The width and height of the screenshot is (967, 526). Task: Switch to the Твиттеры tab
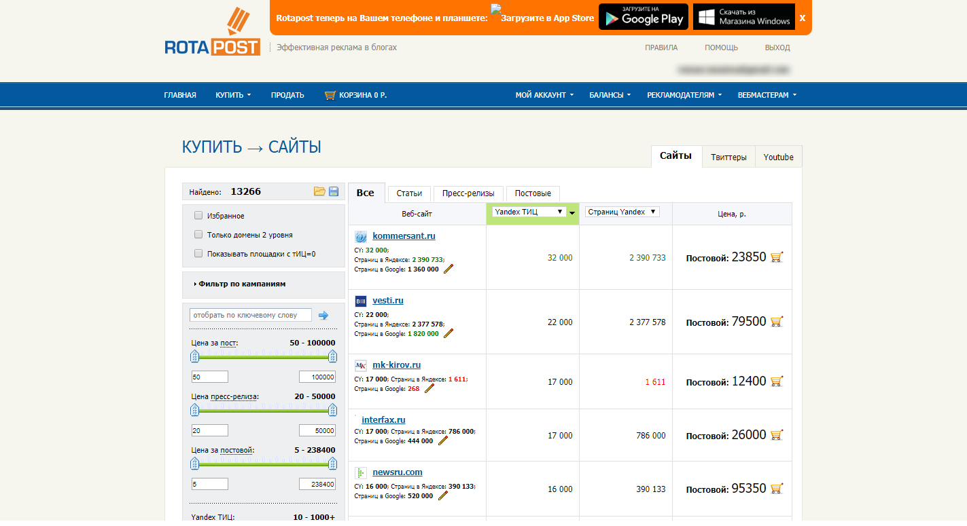[x=728, y=157]
